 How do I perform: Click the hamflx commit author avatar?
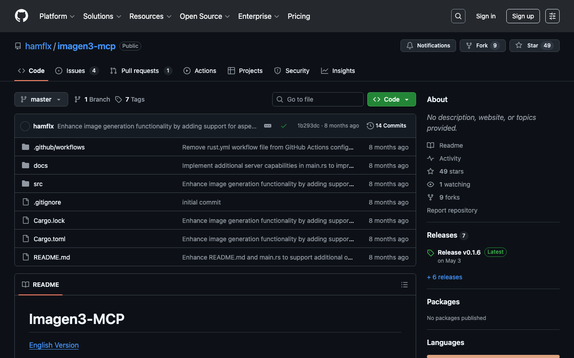click(25, 126)
